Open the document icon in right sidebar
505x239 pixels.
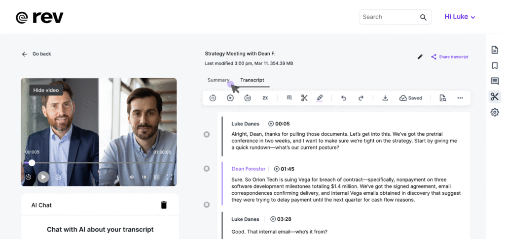495,50
